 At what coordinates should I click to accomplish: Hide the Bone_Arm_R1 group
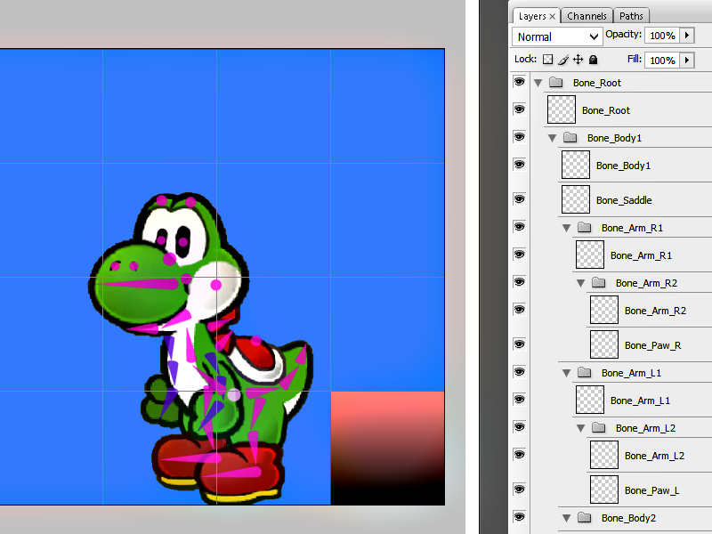(519, 227)
